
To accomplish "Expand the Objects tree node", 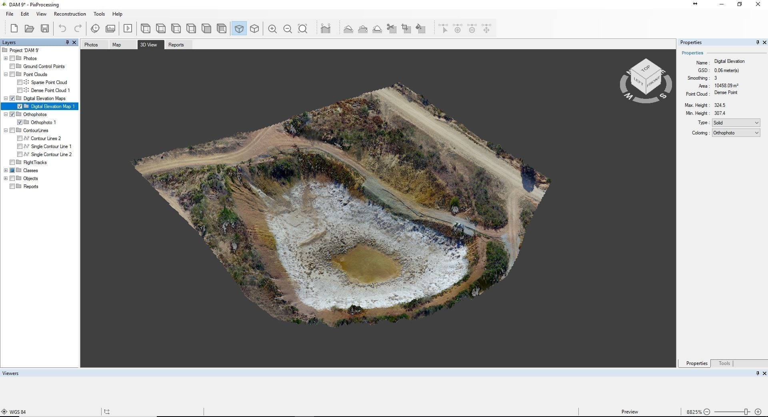I will [x=6, y=178].
